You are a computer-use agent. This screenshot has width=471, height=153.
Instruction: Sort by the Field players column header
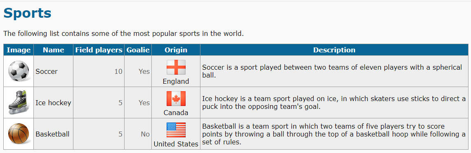pos(99,50)
